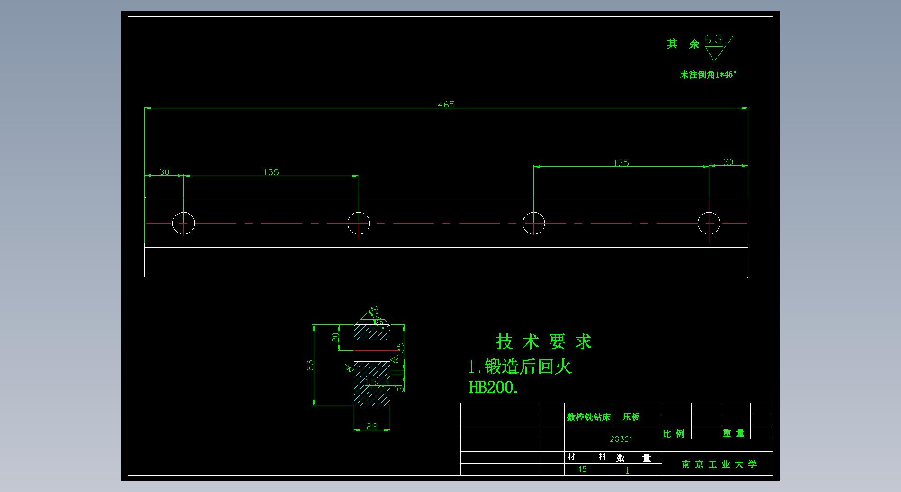
Task: Click the section width dimension "28"
Action: pyautogui.click(x=372, y=426)
